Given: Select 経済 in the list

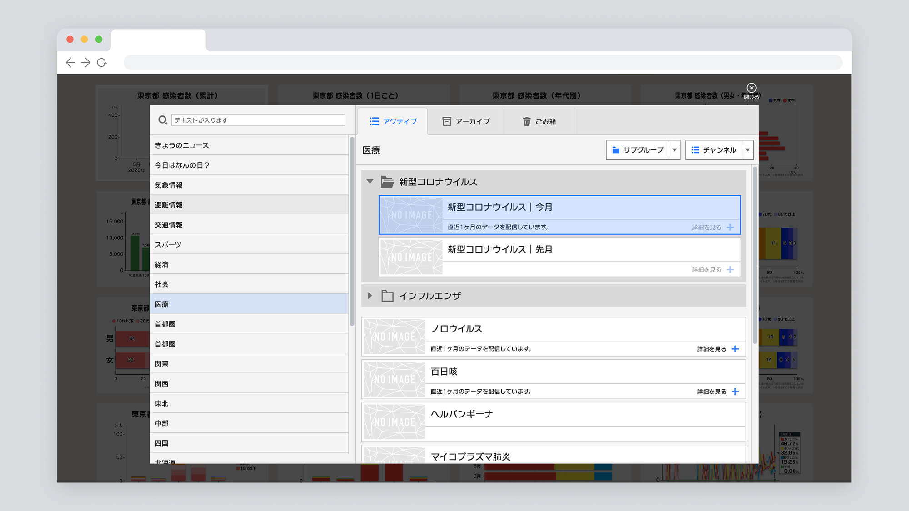Looking at the screenshot, I should click(249, 264).
